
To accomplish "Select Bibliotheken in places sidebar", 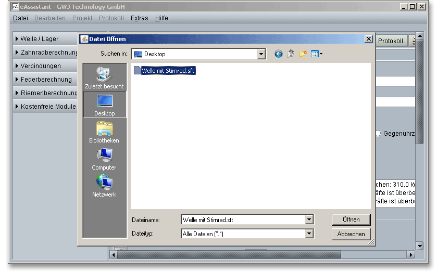I will pyautogui.click(x=104, y=132).
